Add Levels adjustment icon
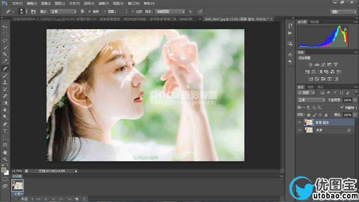 (x=317, y=65)
